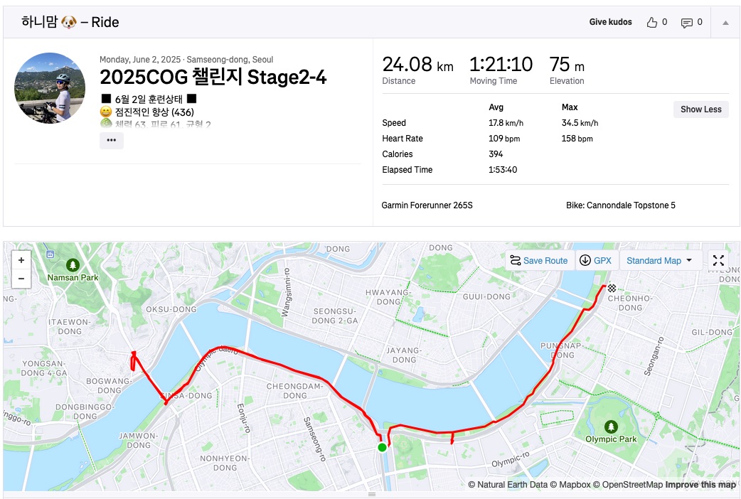Click the Olympic Park map marker
This screenshot has width=741, height=499.
(x=610, y=426)
